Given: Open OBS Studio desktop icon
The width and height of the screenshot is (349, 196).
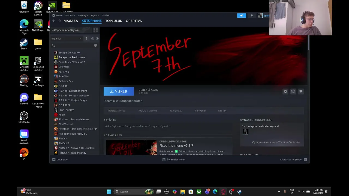Looking at the screenshot, I should pyautogui.click(x=24, y=117).
